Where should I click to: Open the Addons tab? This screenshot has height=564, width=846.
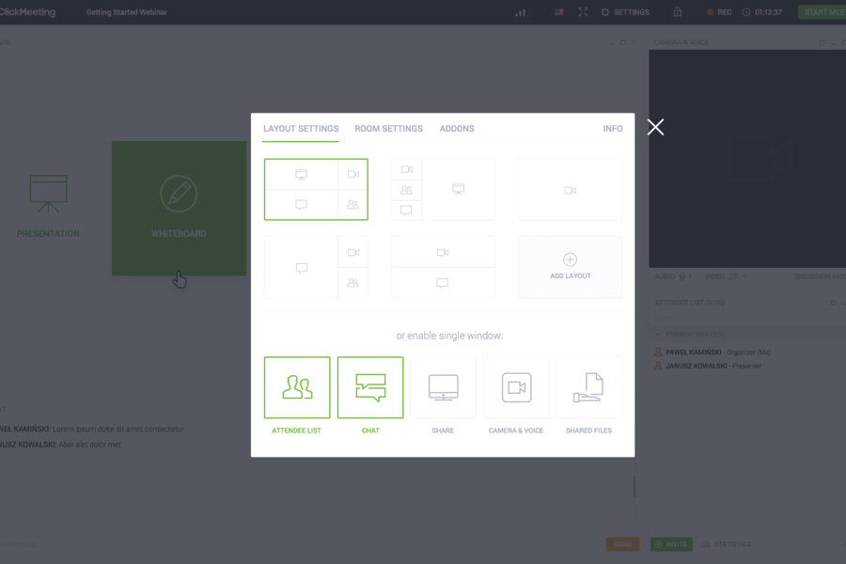click(457, 129)
